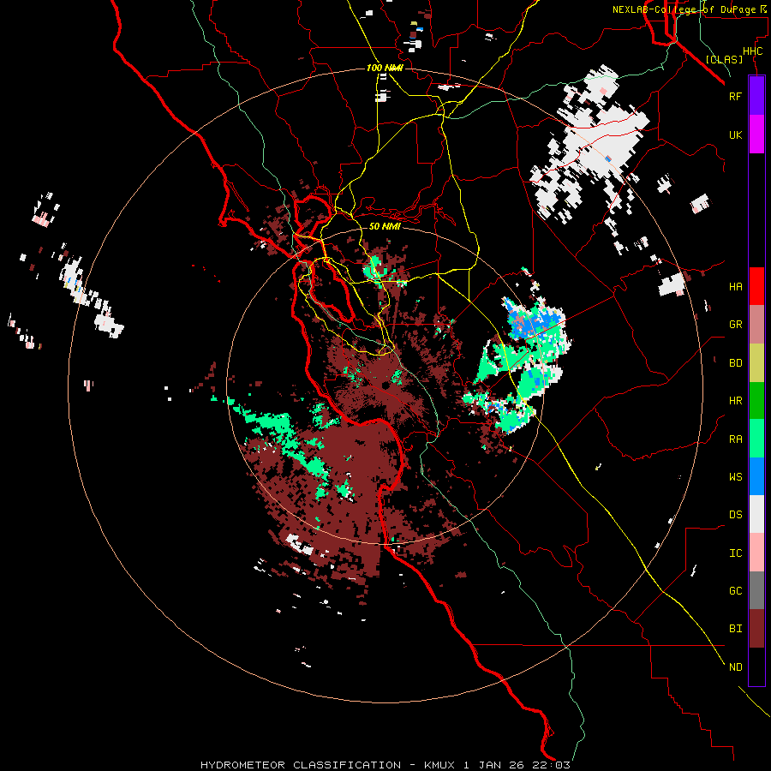Click the 'HHC' product code text

click(x=752, y=51)
